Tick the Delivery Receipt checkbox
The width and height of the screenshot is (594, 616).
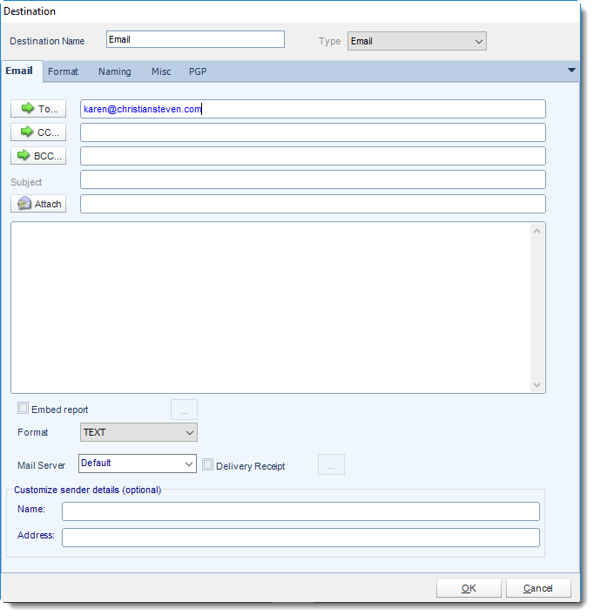click(207, 465)
